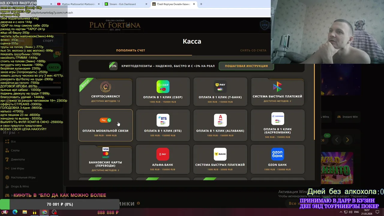384x216 pixels.
Task: Click the cashier payment list scrollbar
Action: point(314,102)
